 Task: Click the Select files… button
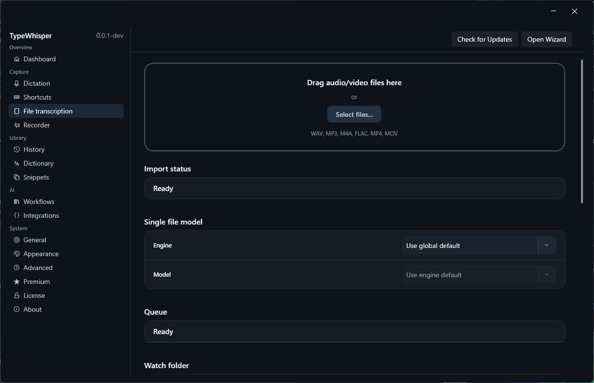[x=354, y=114]
